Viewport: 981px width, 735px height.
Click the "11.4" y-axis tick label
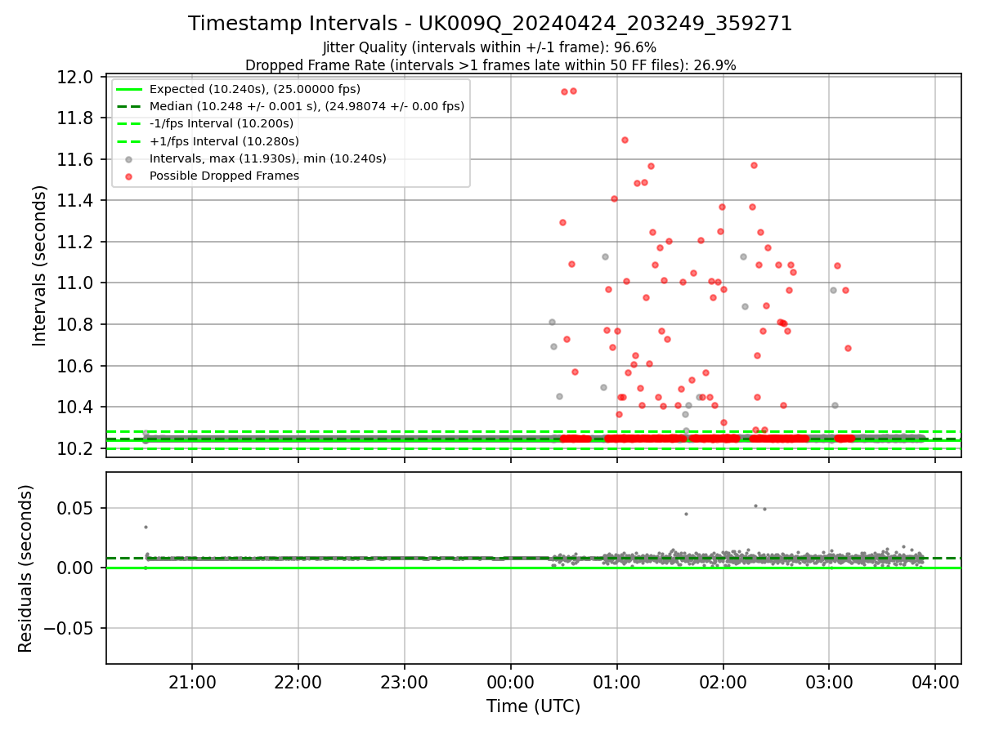point(77,201)
